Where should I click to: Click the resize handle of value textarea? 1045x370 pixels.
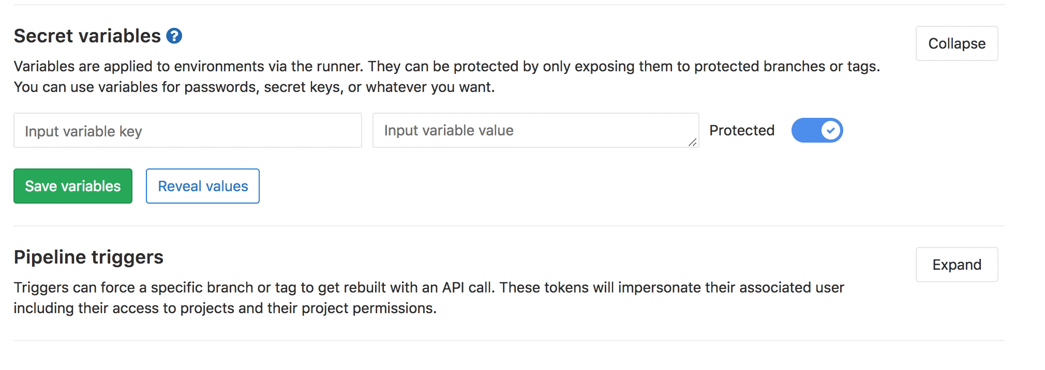(692, 142)
